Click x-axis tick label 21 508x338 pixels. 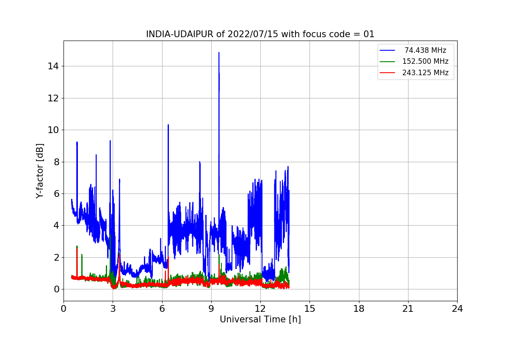tap(408, 309)
